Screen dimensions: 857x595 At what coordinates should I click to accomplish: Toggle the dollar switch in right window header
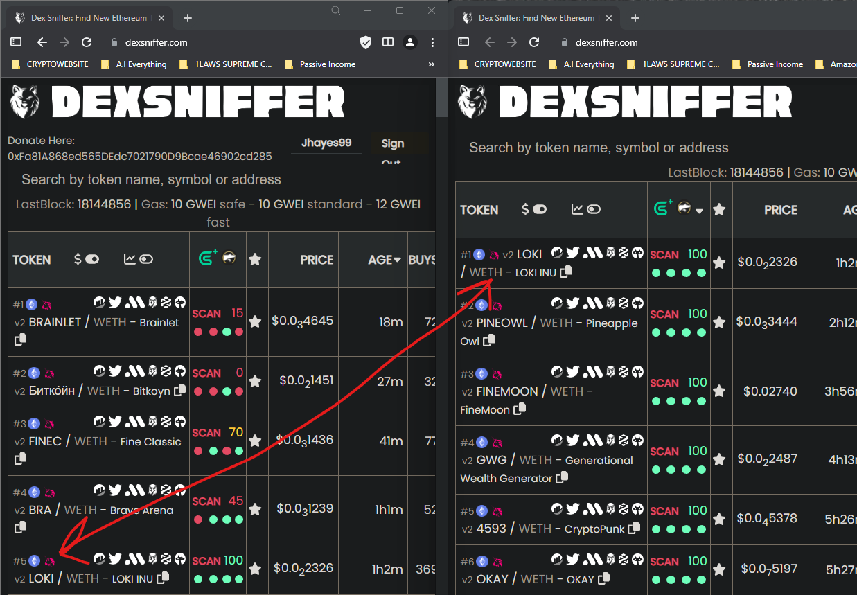click(540, 209)
